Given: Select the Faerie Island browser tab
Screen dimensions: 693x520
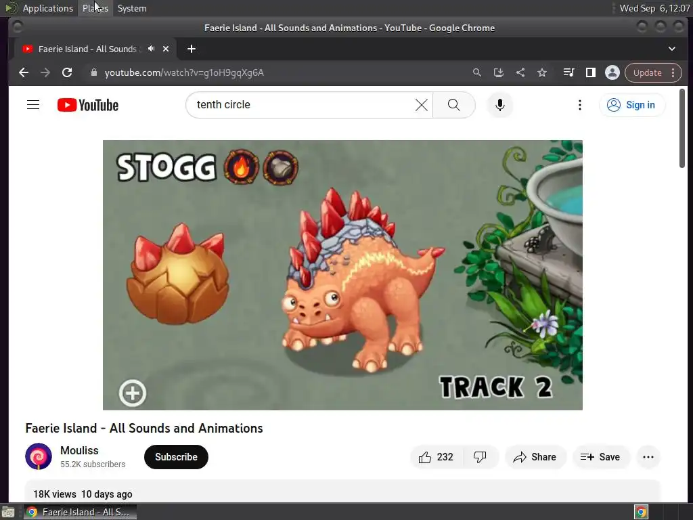Looking at the screenshot, I should (95, 49).
